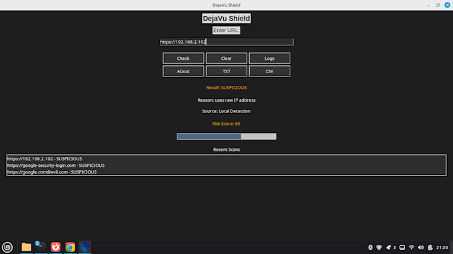The width and height of the screenshot is (453, 254).
Task: Click the risk score progress bar
Action: 226,136
